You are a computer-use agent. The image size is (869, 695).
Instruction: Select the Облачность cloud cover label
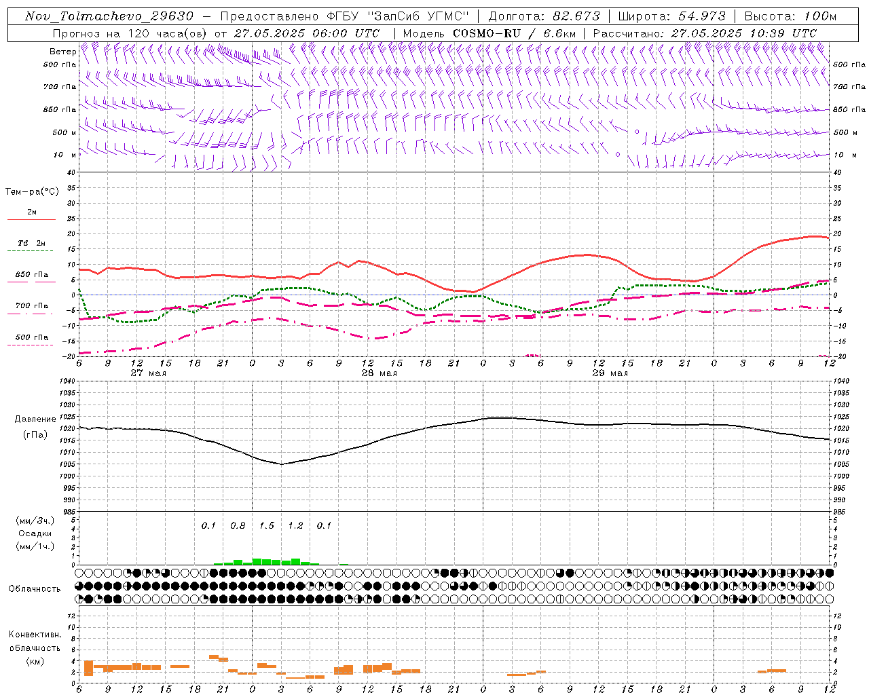point(35,589)
